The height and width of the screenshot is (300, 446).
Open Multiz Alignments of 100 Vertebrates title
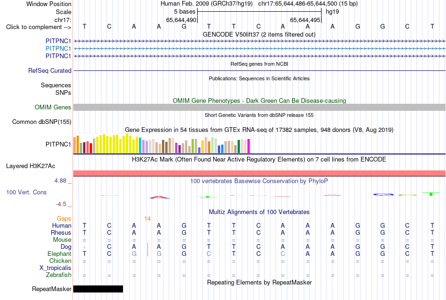click(259, 212)
